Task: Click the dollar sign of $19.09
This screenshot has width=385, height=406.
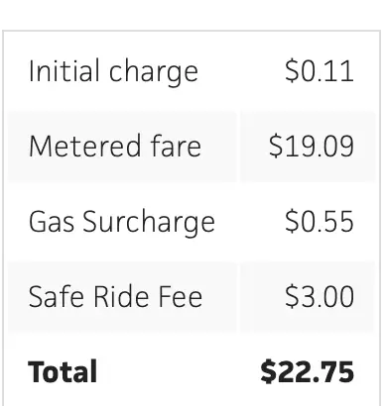Action: pos(276,146)
